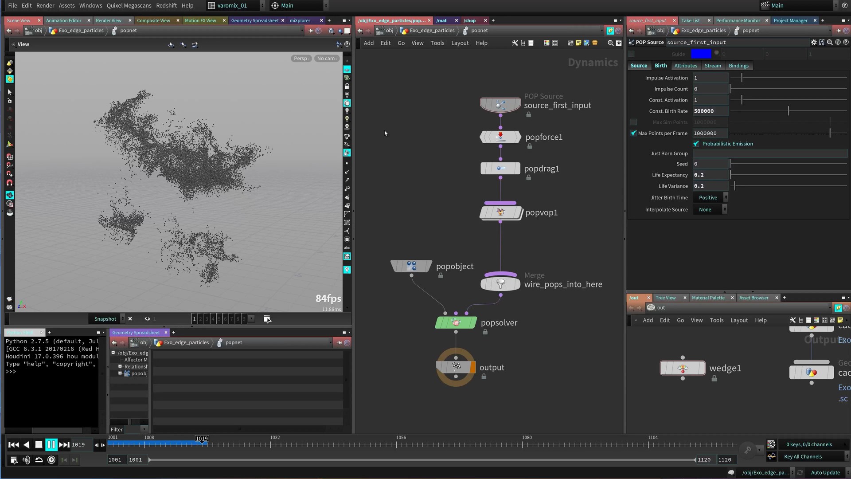Pause playback with the pause button
Image resolution: width=851 pixels, height=479 pixels.
pyautogui.click(x=51, y=444)
